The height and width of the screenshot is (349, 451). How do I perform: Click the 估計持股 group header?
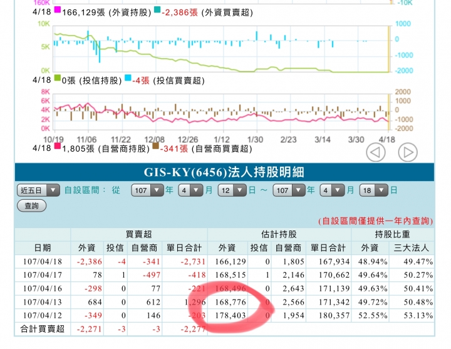click(x=279, y=234)
